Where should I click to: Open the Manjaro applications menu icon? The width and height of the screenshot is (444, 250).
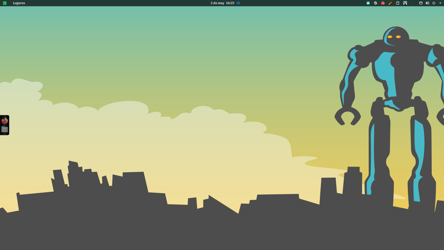click(5, 3)
